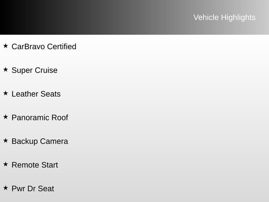Click the star next to Super Cruise
Screen dimensions: 269x202
(5, 69)
